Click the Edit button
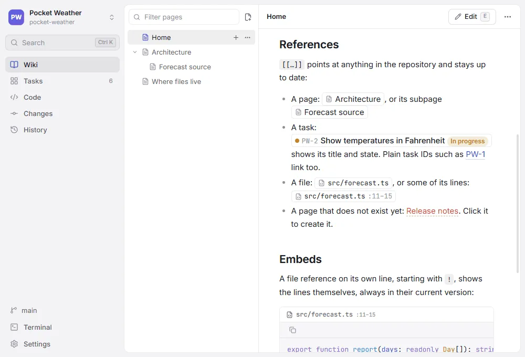 pyautogui.click(x=472, y=17)
